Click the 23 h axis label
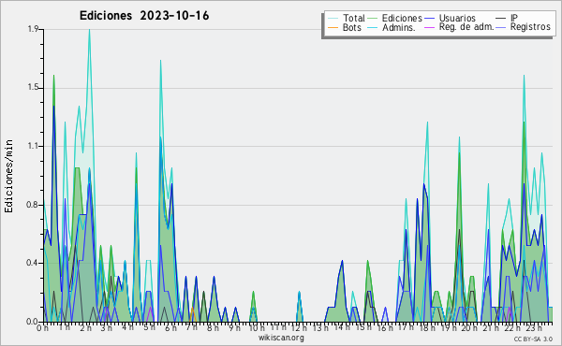 [x=534, y=328]
